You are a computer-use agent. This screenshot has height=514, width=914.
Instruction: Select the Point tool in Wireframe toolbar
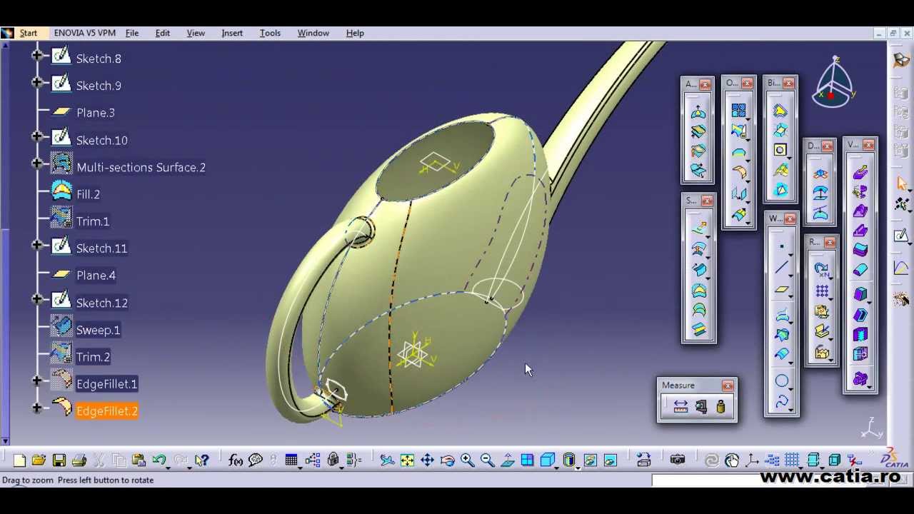782,247
